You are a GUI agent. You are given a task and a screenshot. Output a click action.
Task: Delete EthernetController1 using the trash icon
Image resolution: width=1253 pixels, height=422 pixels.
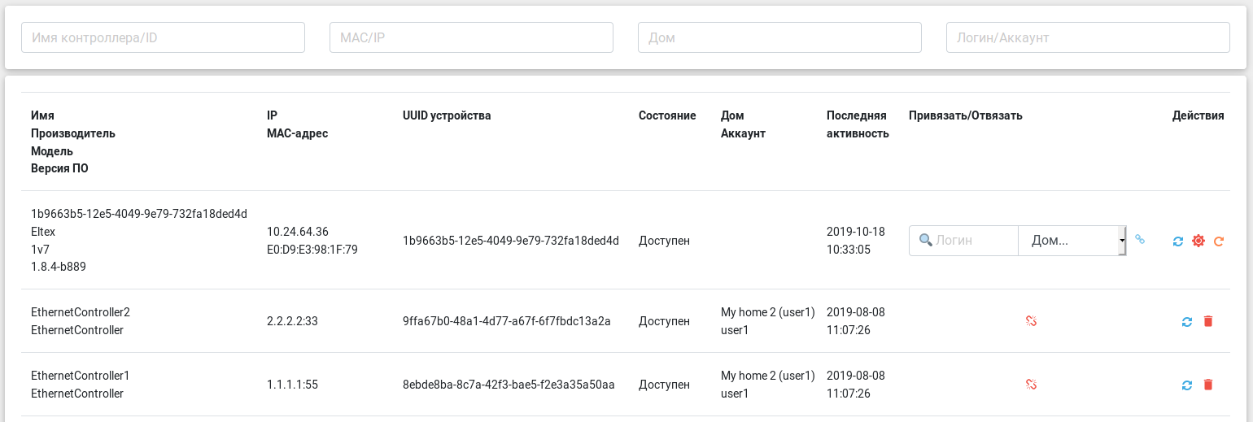[1207, 385]
